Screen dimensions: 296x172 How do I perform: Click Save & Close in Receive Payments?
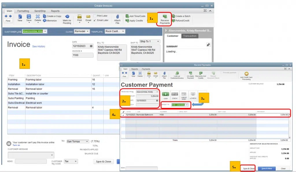click(248, 168)
